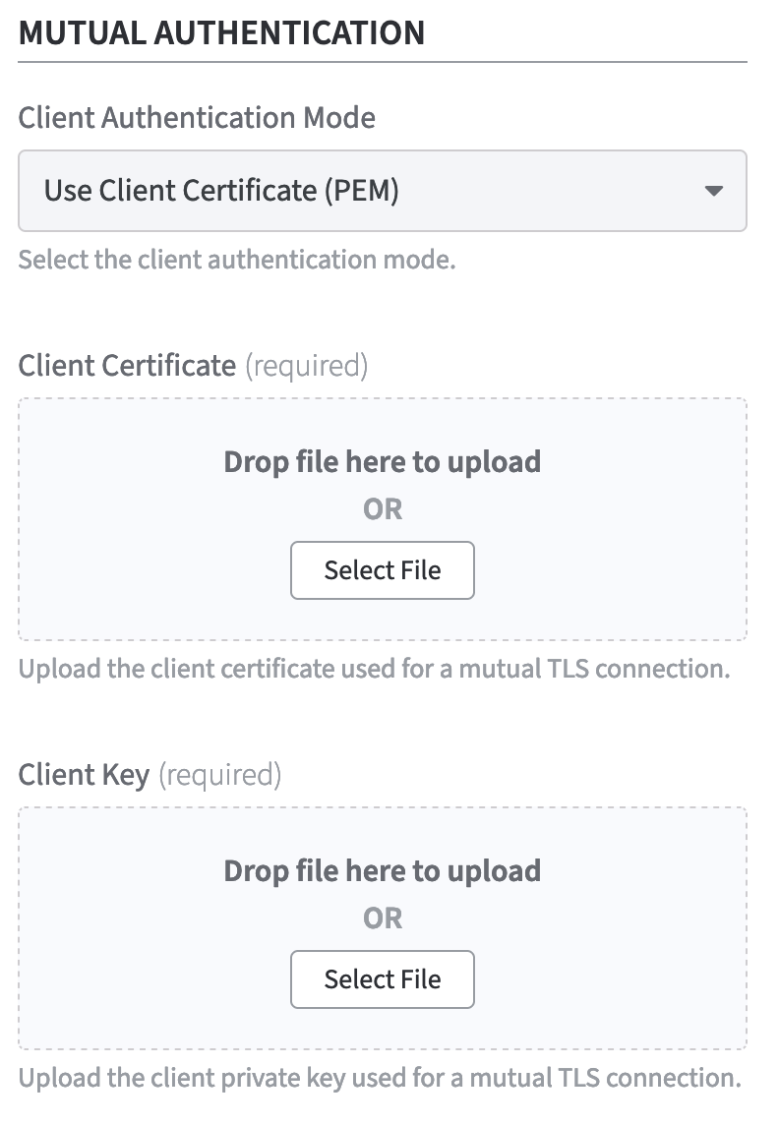This screenshot has height=1125, width=779.
Task: Click 'Drop file here to upload' in Client Key
Action: 382,870
